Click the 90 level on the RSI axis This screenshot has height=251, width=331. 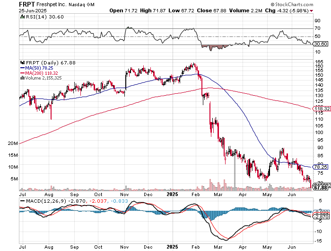tap(317, 21)
